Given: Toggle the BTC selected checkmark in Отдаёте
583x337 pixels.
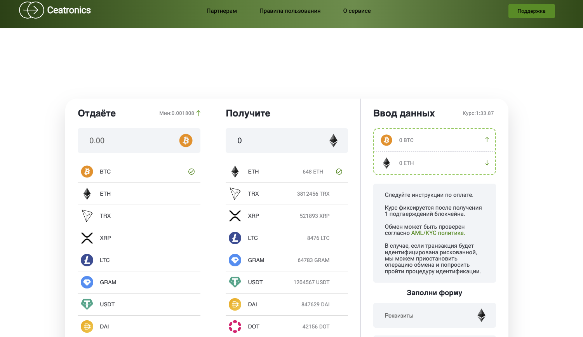Looking at the screenshot, I should [x=191, y=172].
